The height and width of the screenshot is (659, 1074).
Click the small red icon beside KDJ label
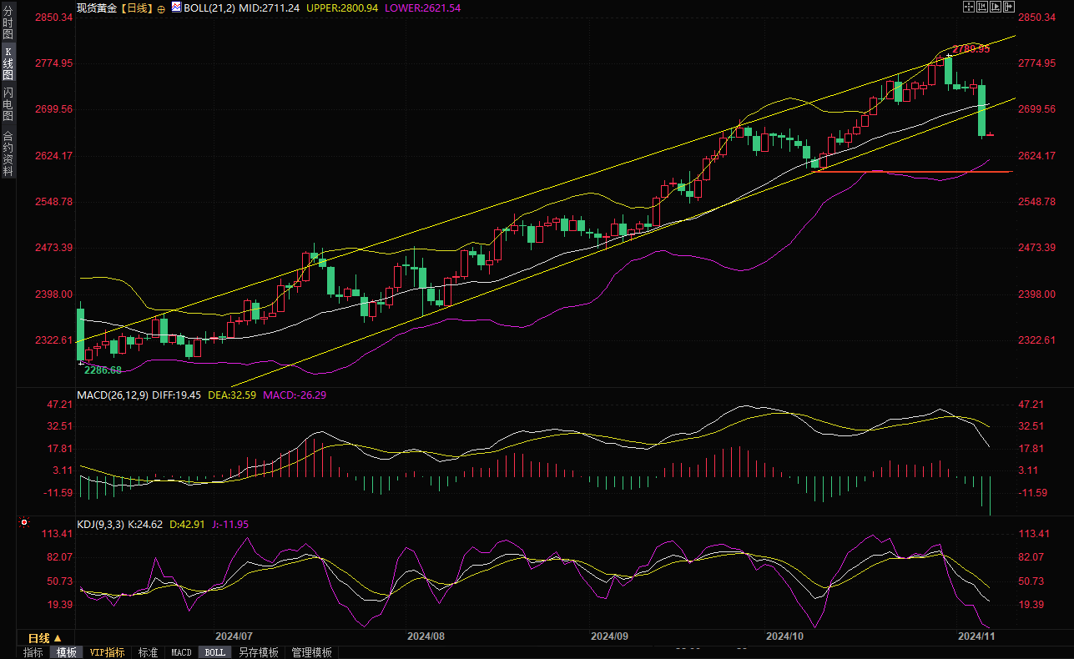[x=23, y=524]
